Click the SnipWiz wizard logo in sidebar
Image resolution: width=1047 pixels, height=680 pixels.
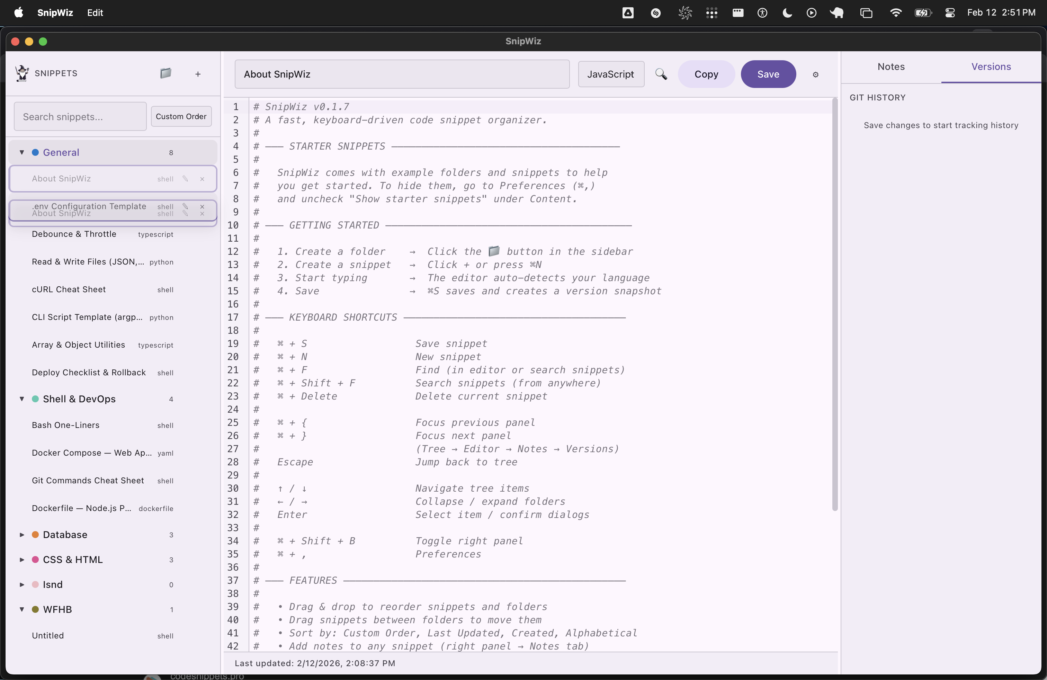21,73
